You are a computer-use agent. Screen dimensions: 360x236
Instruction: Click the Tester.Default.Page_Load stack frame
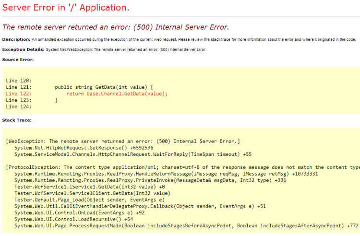pos(89,200)
